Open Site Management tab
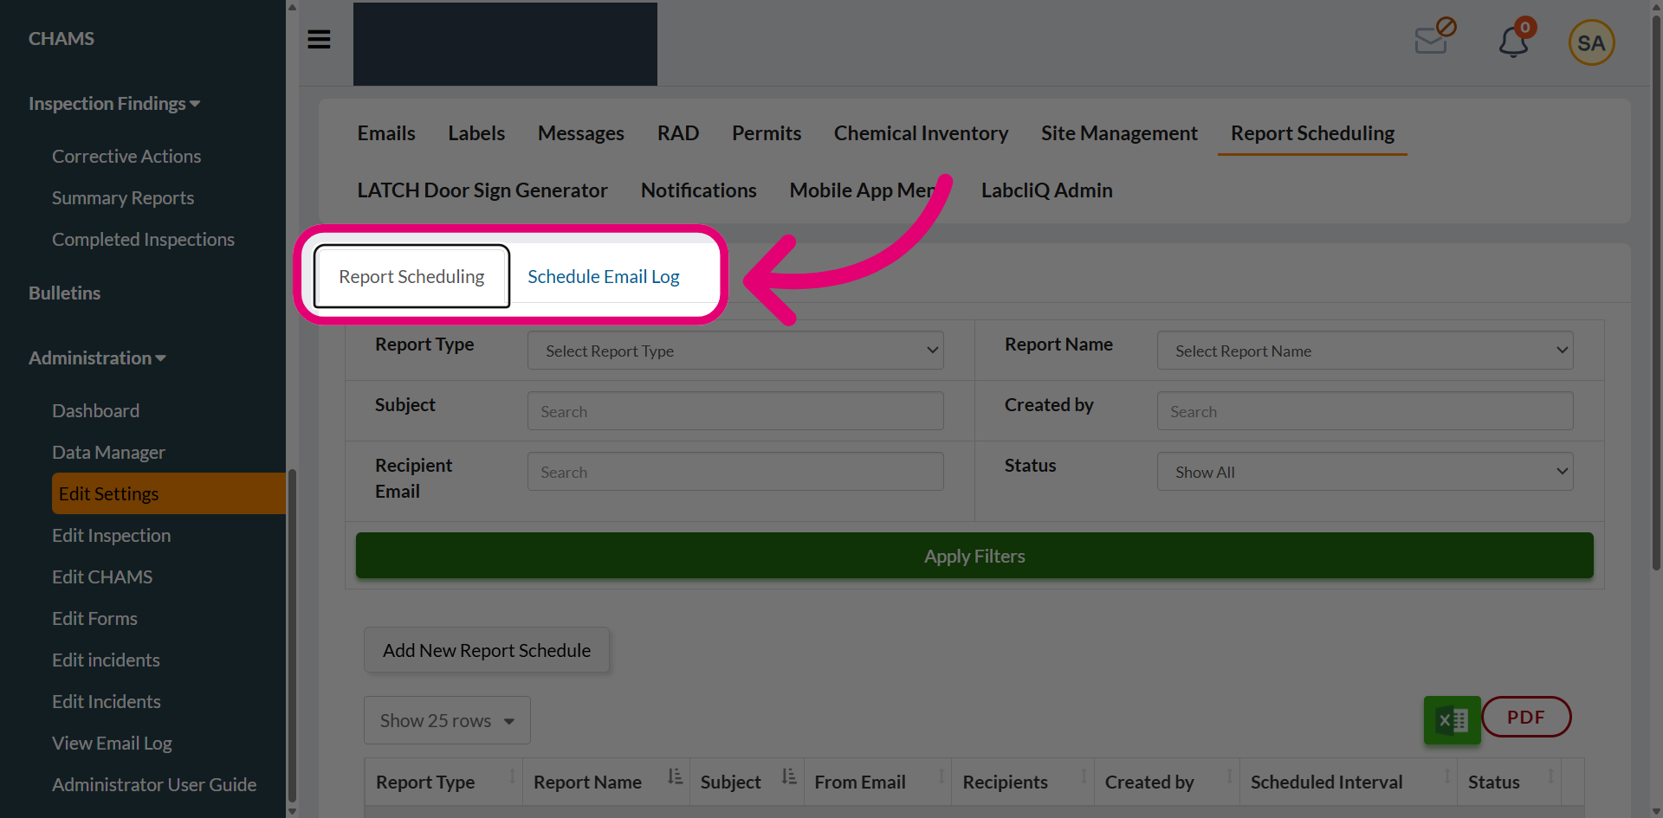 1119,133
